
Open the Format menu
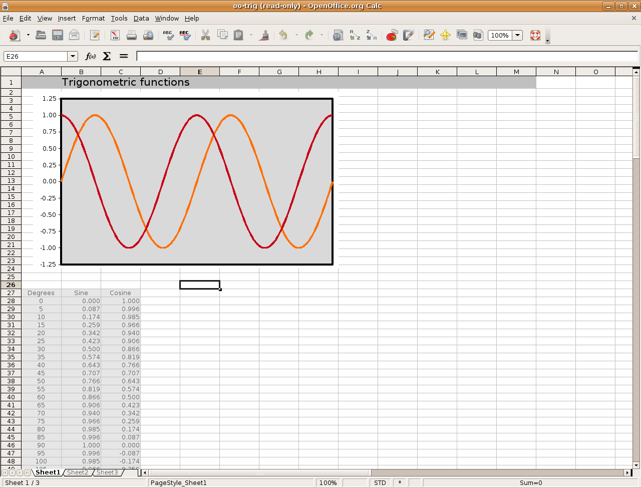[x=93, y=18]
